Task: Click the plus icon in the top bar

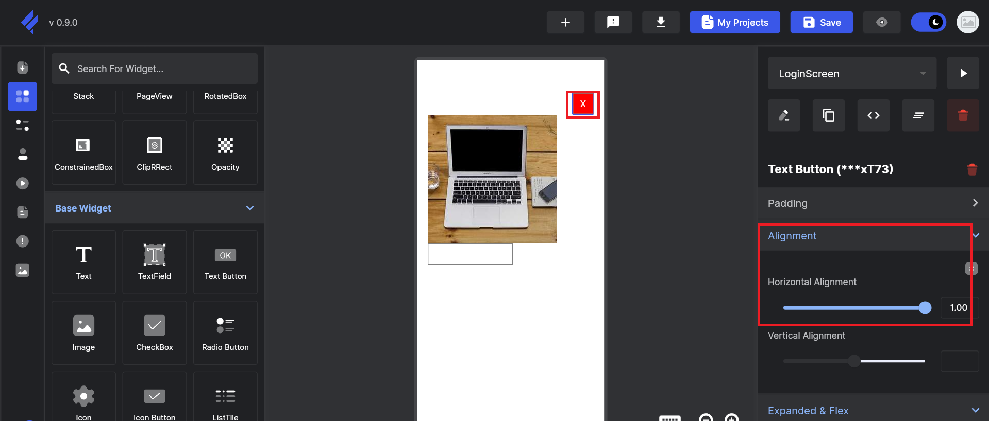Action: [565, 22]
